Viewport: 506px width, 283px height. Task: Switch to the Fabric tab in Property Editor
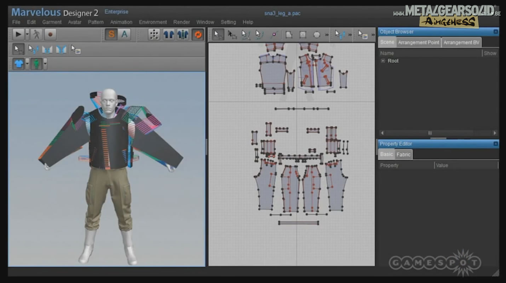[x=403, y=154]
